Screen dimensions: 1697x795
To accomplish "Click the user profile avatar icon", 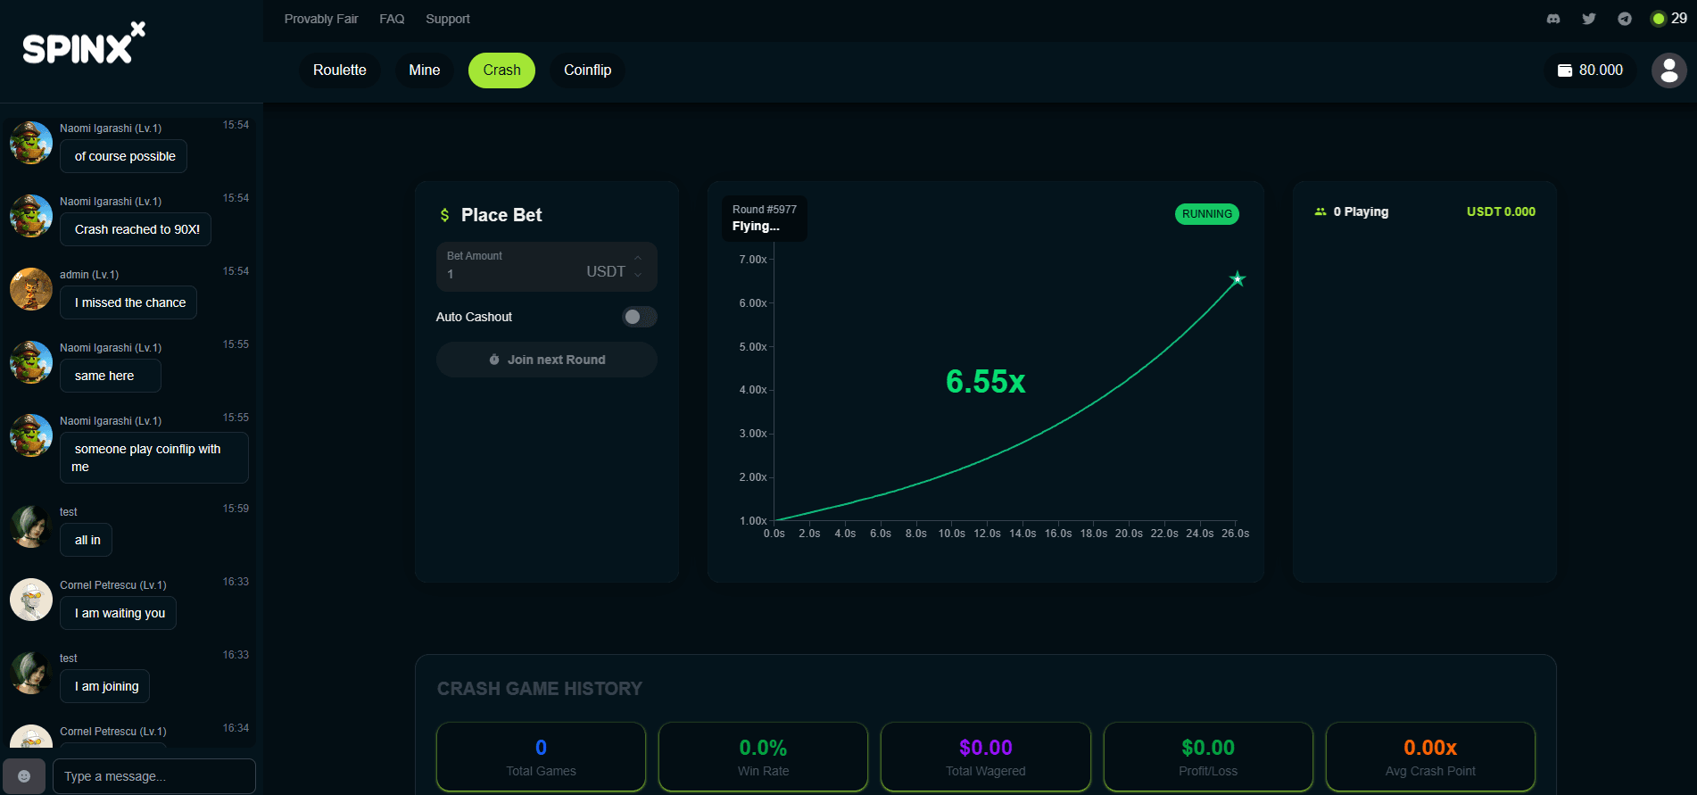I will pyautogui.click(x=1668, y=70).
